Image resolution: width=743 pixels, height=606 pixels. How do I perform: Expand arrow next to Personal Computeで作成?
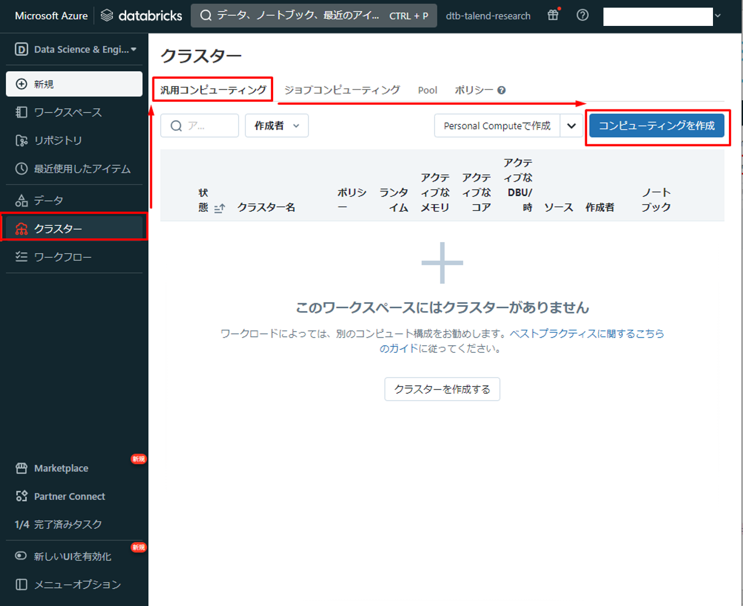click(571, 125)
